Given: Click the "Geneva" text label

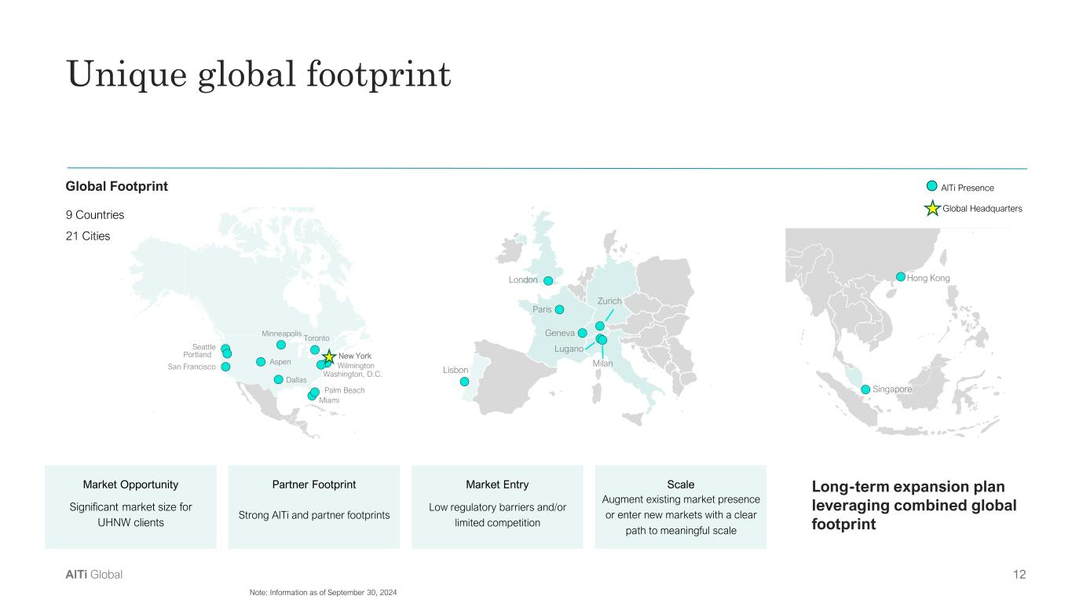Looking at the screenshot, I should [x=560, y=333].
